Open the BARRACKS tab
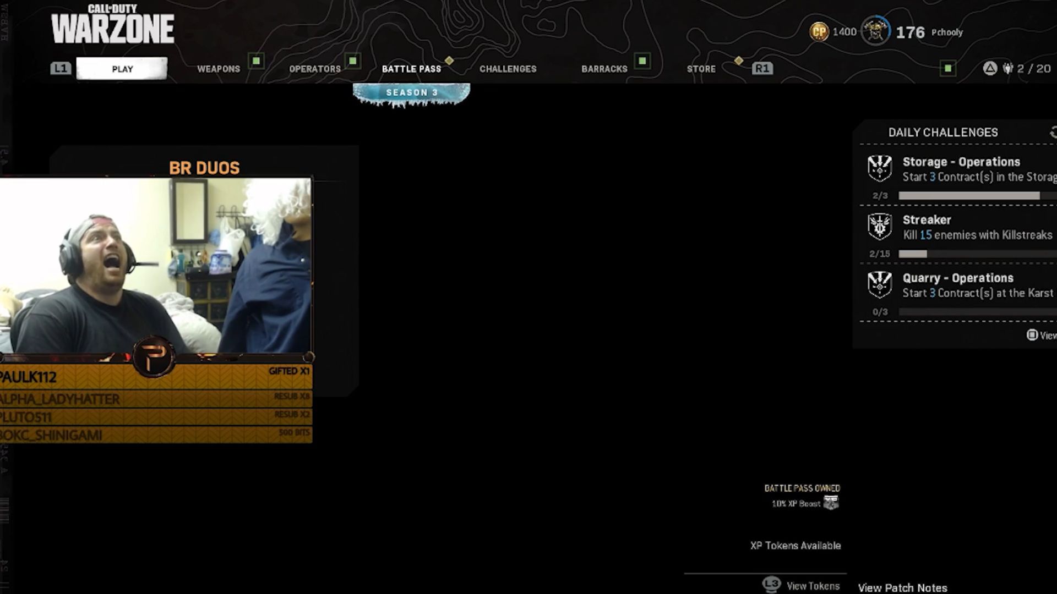Screen dimensions: 1057x594 (x=604, y=69)
